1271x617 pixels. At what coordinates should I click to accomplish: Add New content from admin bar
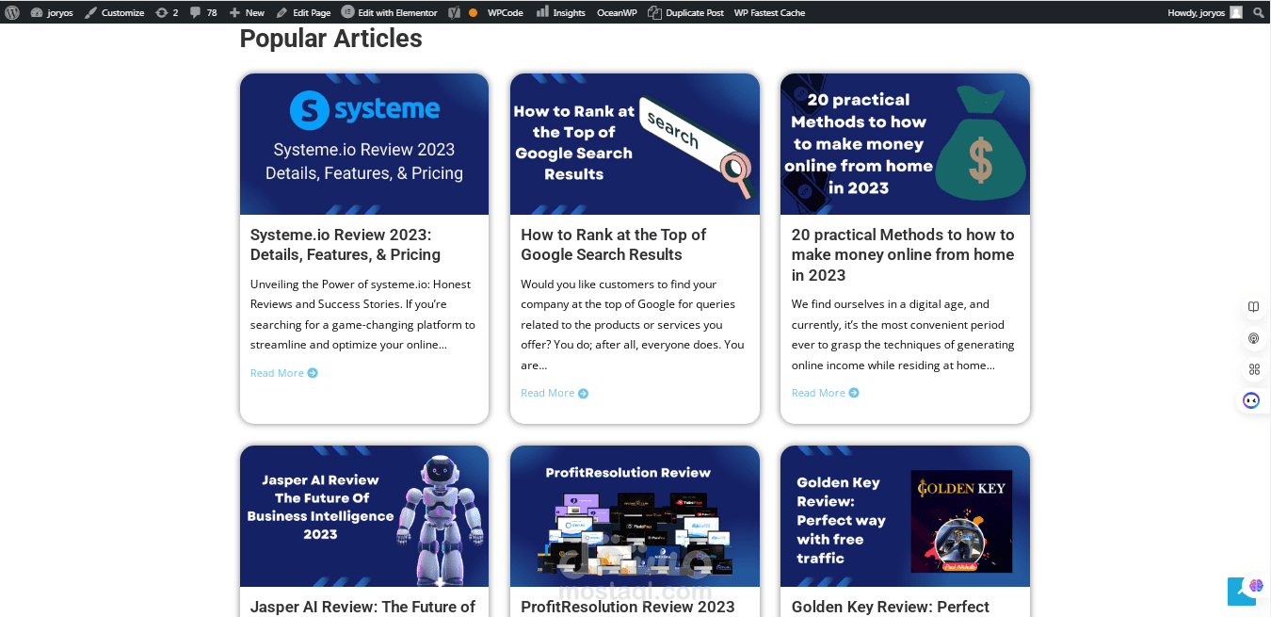point(248,12)
